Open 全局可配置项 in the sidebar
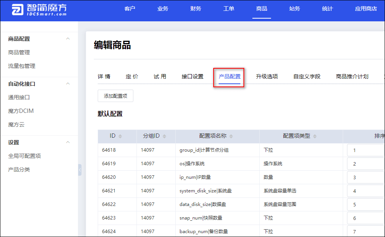 [x=24, y=156]
